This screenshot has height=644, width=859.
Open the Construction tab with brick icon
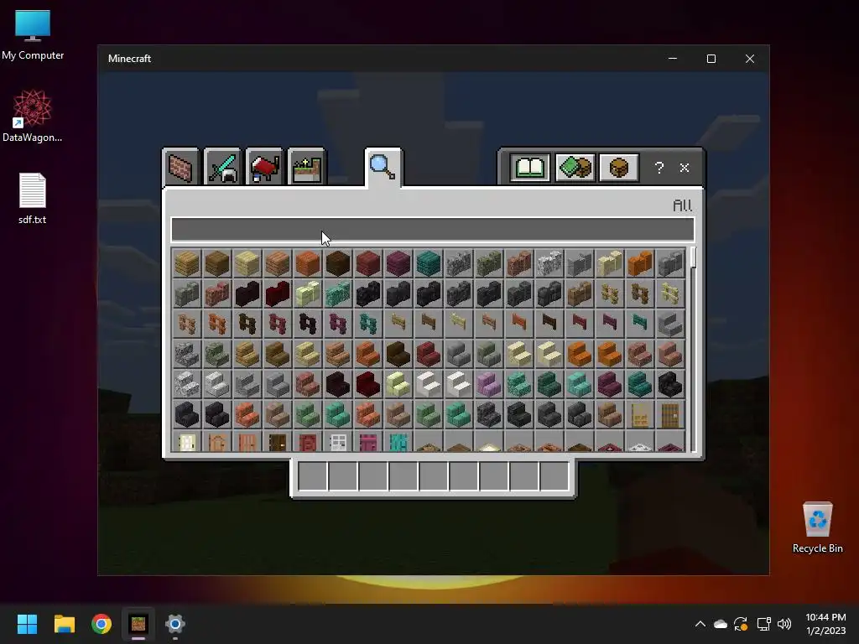pyautogui.click(x=180, y=167)
